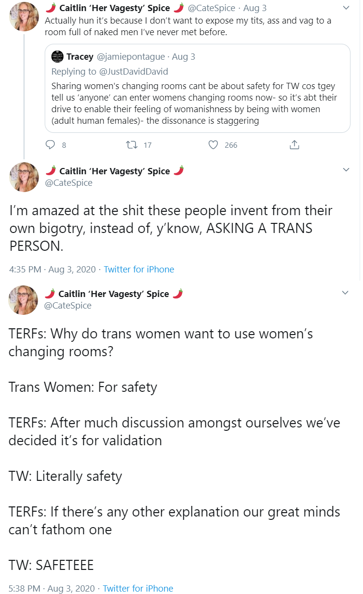Click Caitlin's avatar on the second tweet
This screenshot has height=594, width=363.
coord(24,177)
